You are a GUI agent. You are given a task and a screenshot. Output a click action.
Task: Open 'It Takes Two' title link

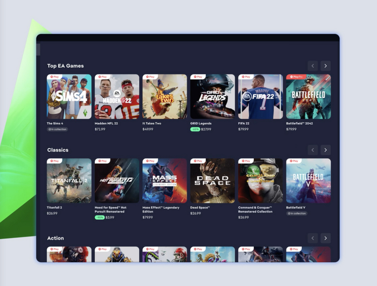coord(152,123)
